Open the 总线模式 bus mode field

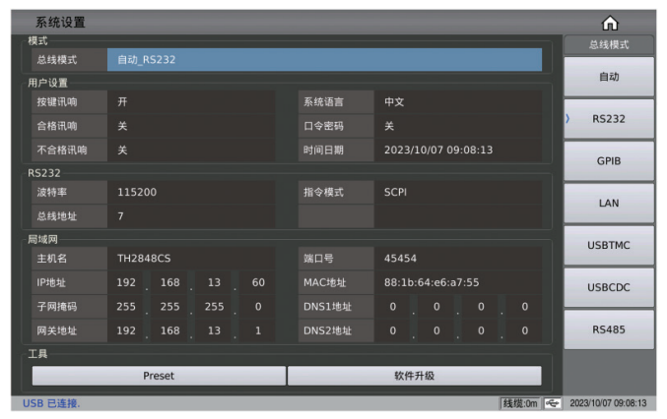click(x=324, y=60)
